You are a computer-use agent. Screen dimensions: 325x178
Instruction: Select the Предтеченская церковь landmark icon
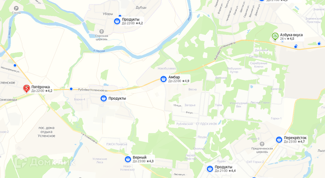pos(262,144)
